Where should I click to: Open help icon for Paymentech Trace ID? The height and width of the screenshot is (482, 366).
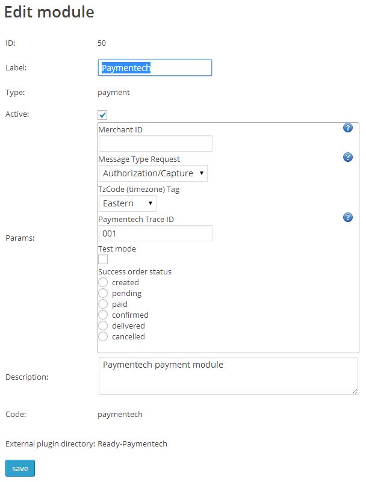(347, 217)
